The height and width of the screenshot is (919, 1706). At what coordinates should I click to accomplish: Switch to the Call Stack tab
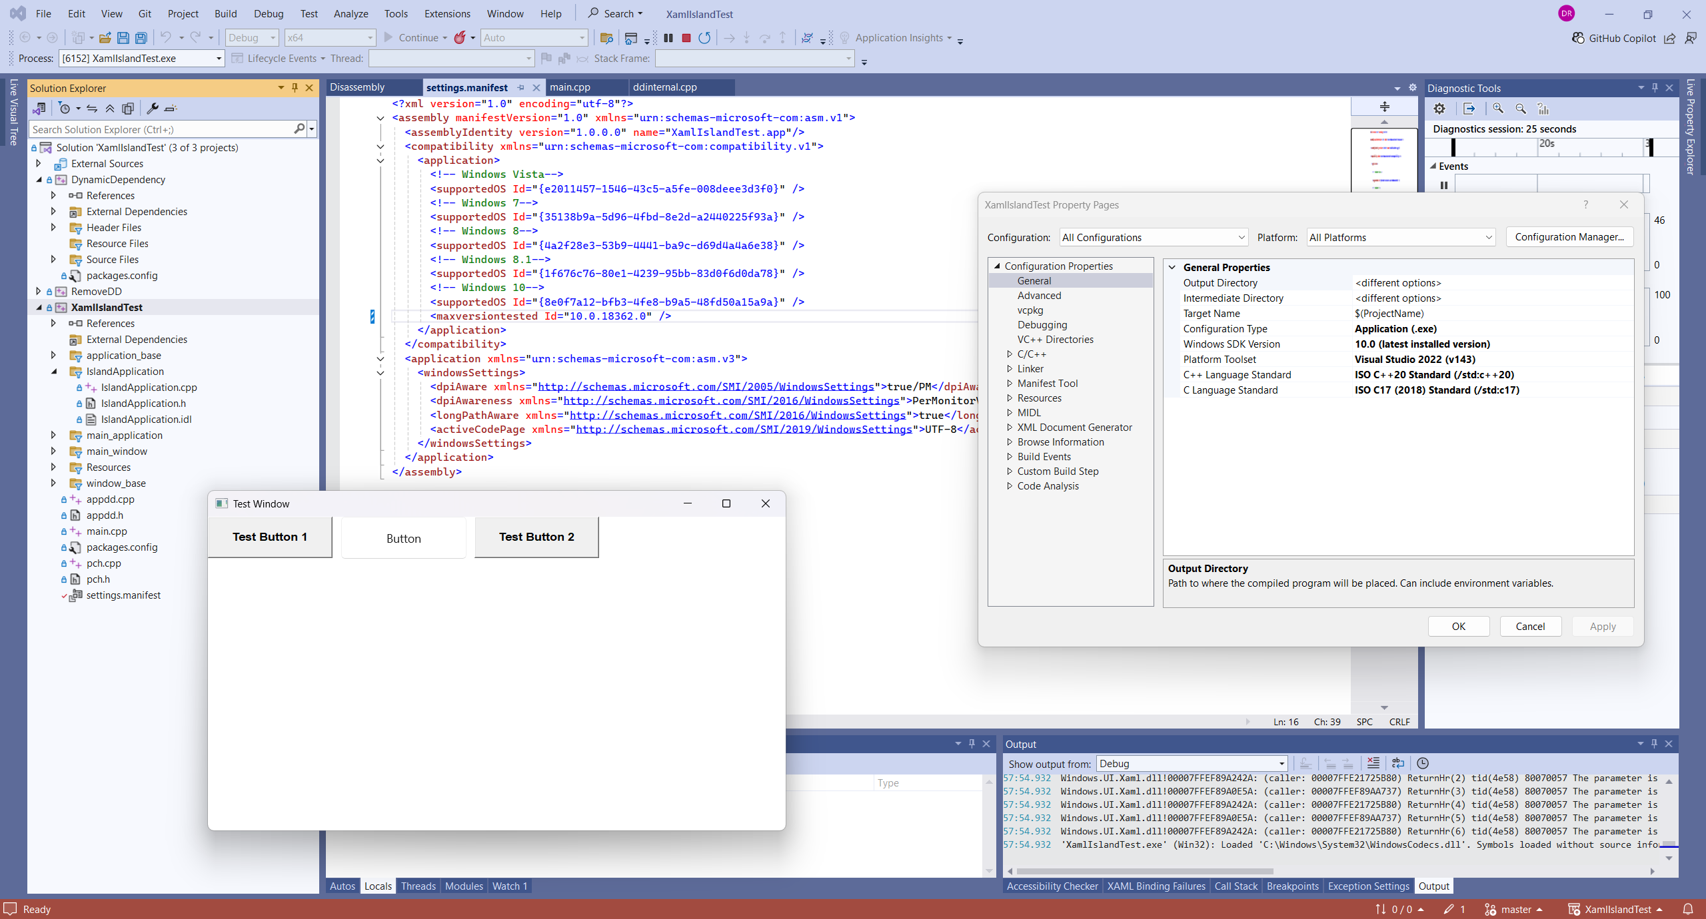click(1236, 886)
